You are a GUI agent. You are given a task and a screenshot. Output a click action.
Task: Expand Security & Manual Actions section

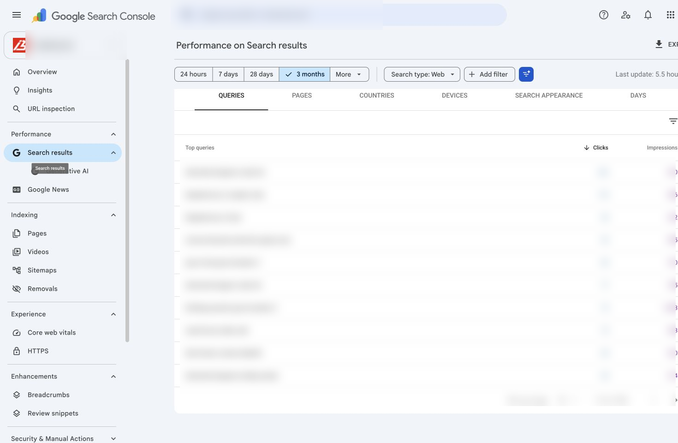(113, 439)
